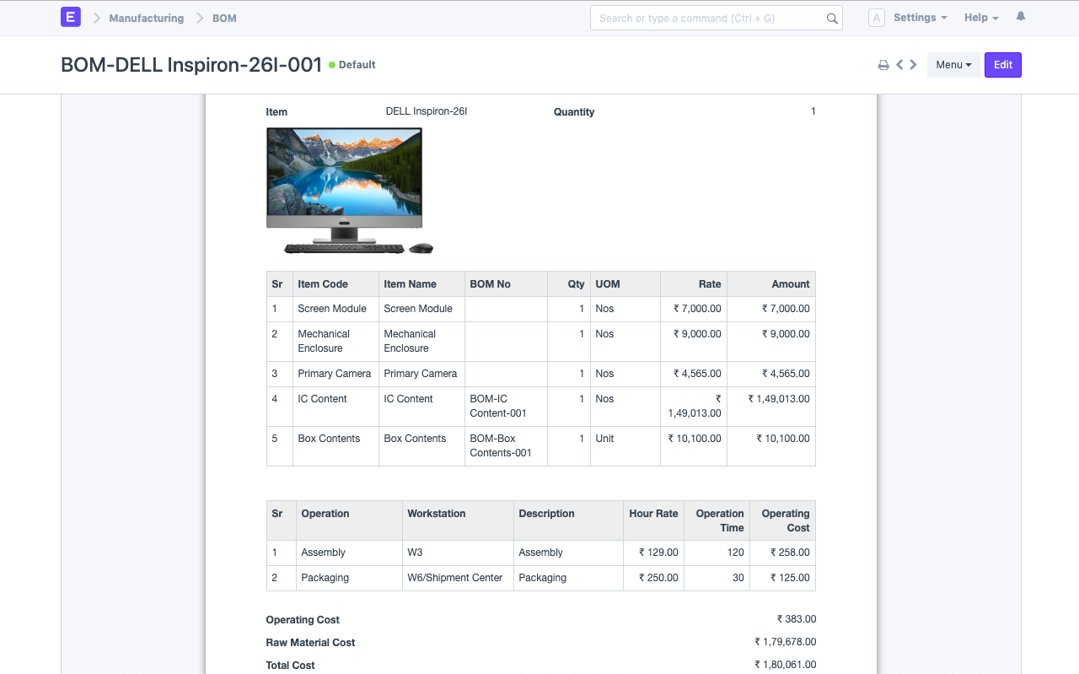Select the Screen Module item code cell

pos(332,309)
